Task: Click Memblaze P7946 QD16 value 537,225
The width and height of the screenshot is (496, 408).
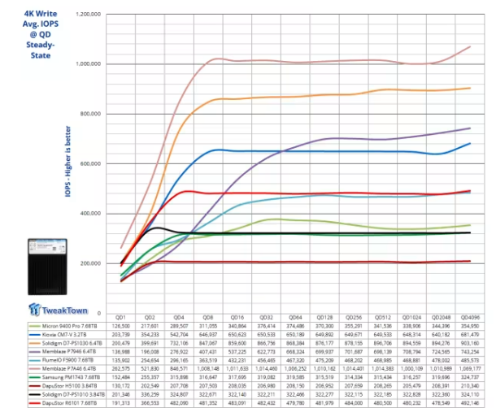Action: tap(237, 352)
